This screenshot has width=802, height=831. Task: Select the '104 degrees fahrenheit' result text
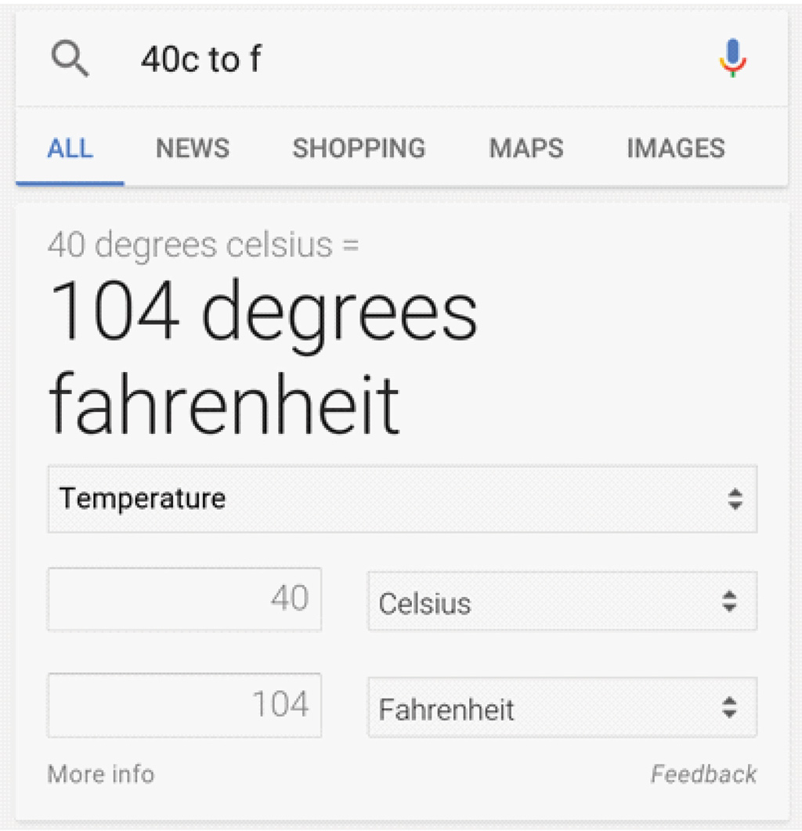coord(263,356)
